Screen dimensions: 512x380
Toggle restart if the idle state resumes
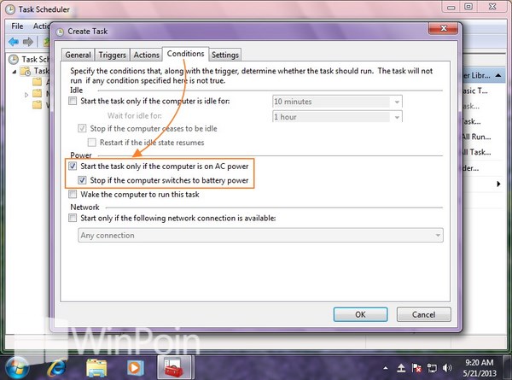point(92,143)
